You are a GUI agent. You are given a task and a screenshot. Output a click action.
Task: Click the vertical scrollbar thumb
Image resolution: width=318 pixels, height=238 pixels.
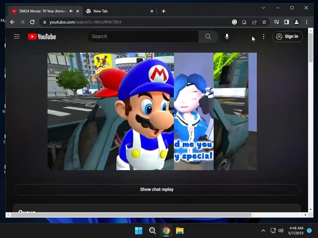click(x=311, y=48)
